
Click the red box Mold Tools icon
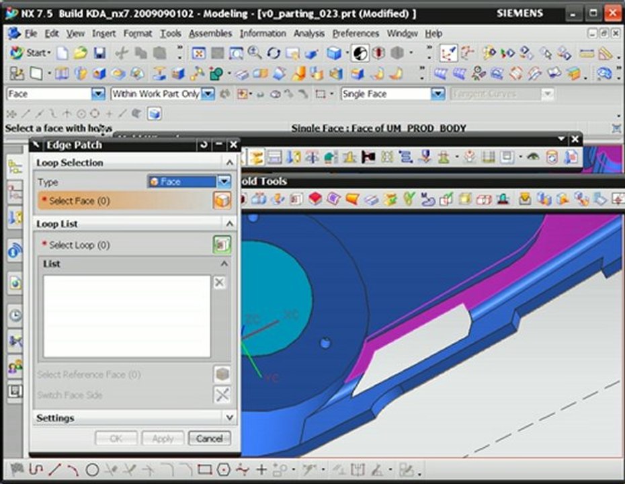click(x=315, y=198)
